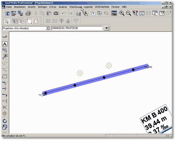Image resolution: width=176 pixels, height=141 pixels.
Task: Open the dropdown arrow beside coordinate field
Action: (x=107, y=28)
